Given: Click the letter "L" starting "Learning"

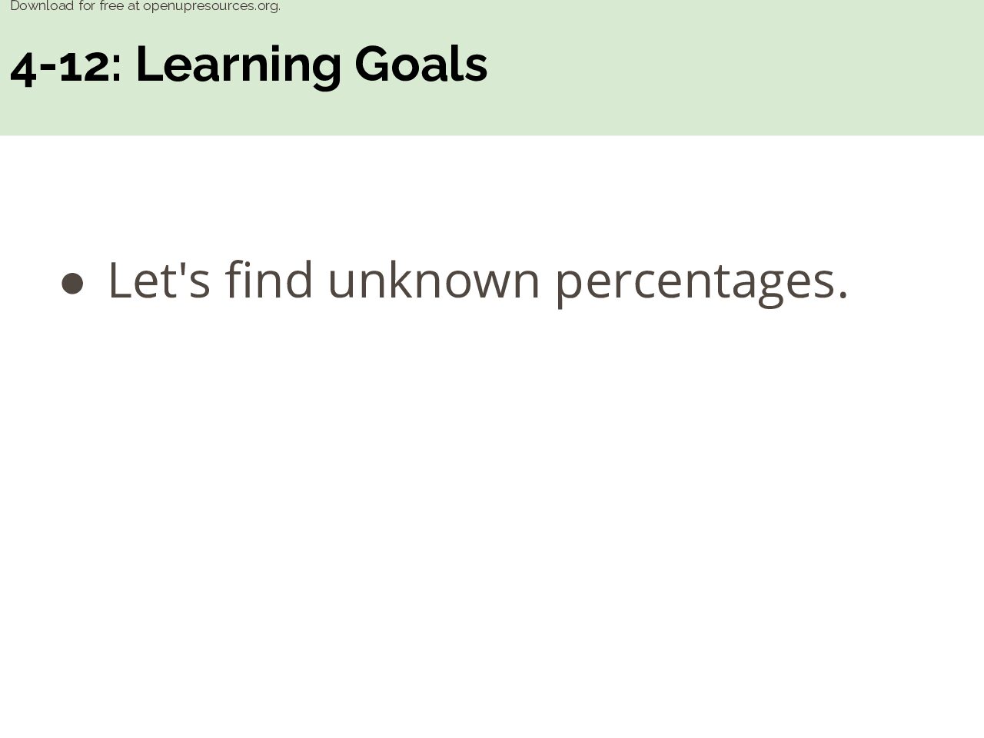Looking at the screenshot, I should pyautogui.click(x=149, y=65).
